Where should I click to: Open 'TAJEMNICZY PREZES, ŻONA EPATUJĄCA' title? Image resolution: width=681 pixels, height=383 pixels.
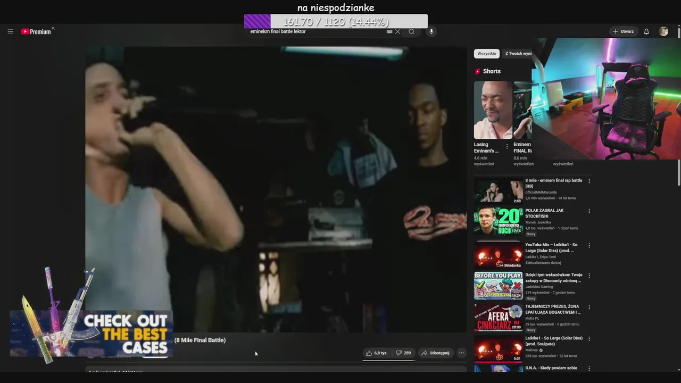553,309
